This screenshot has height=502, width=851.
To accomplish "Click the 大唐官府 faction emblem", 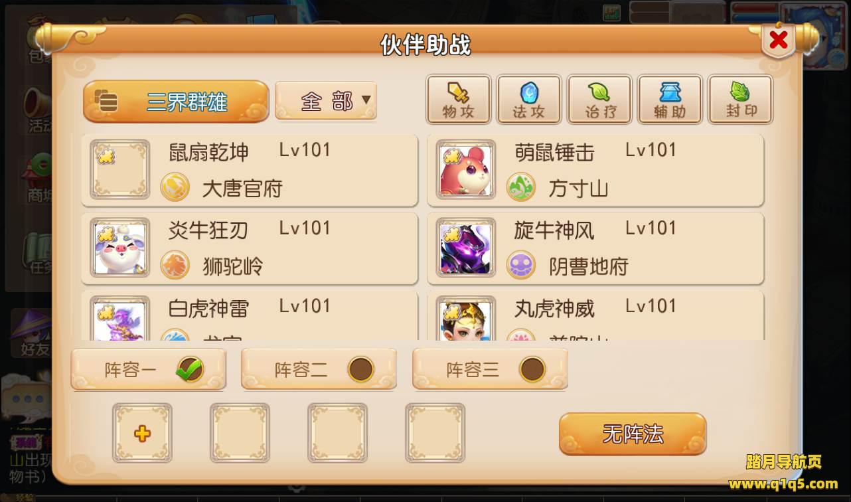I will pyautogui.click(x=175, y=187).
